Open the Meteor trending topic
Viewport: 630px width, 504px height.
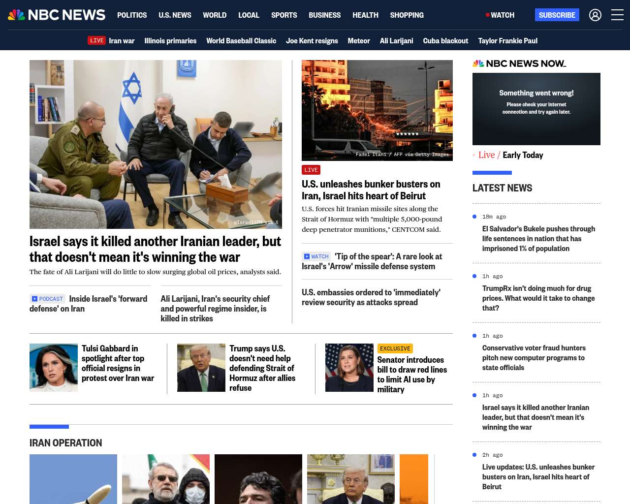pos(359,41)
